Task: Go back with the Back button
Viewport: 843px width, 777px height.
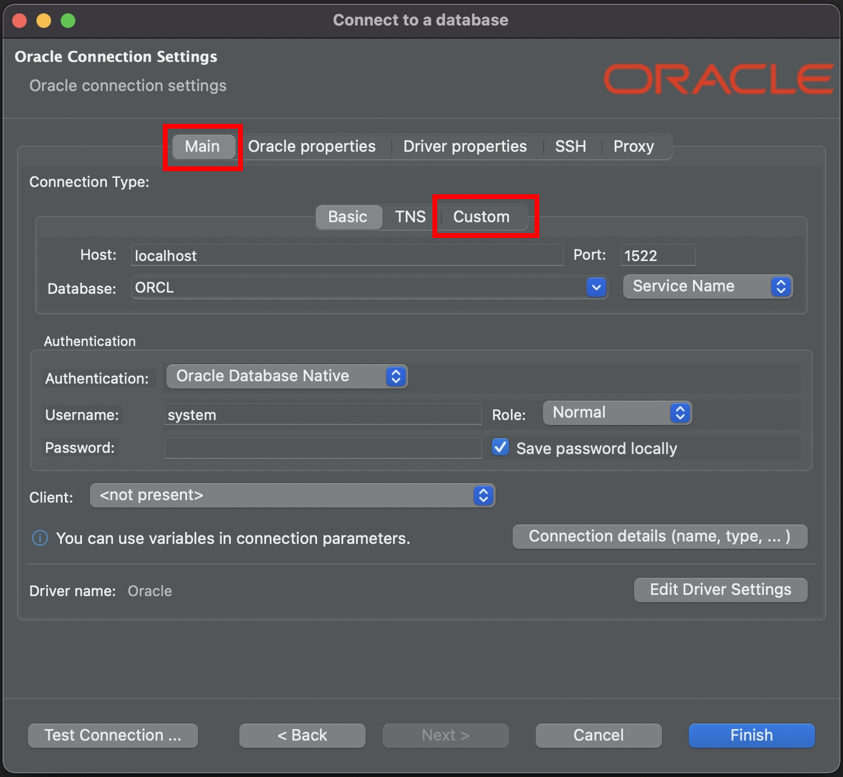Action: [x=302, y=736]
